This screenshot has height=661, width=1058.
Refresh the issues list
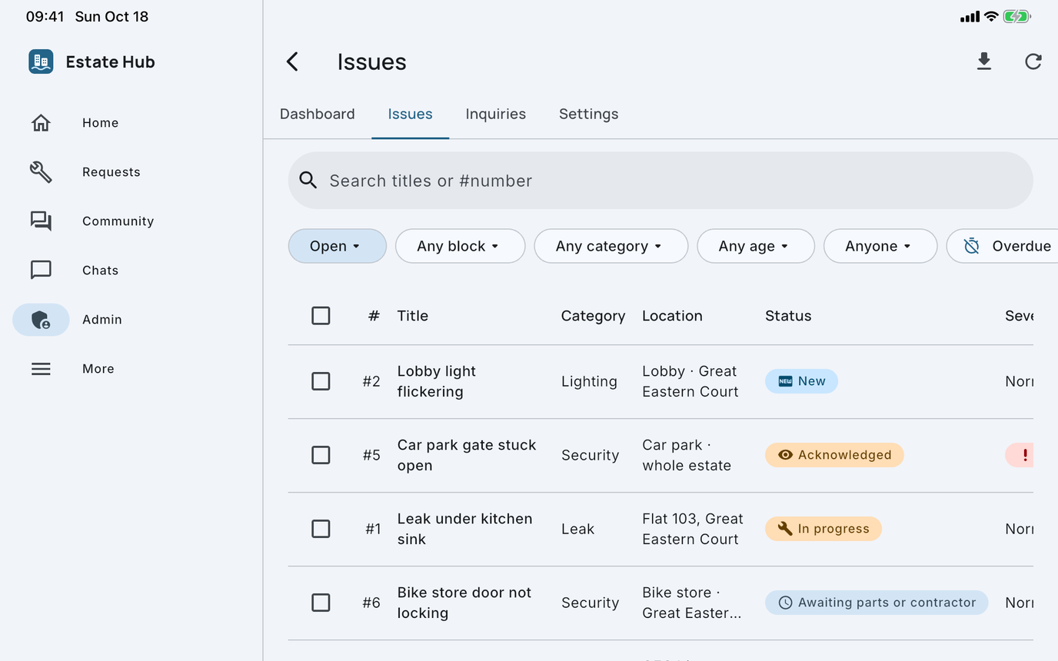pos(1033,61)
